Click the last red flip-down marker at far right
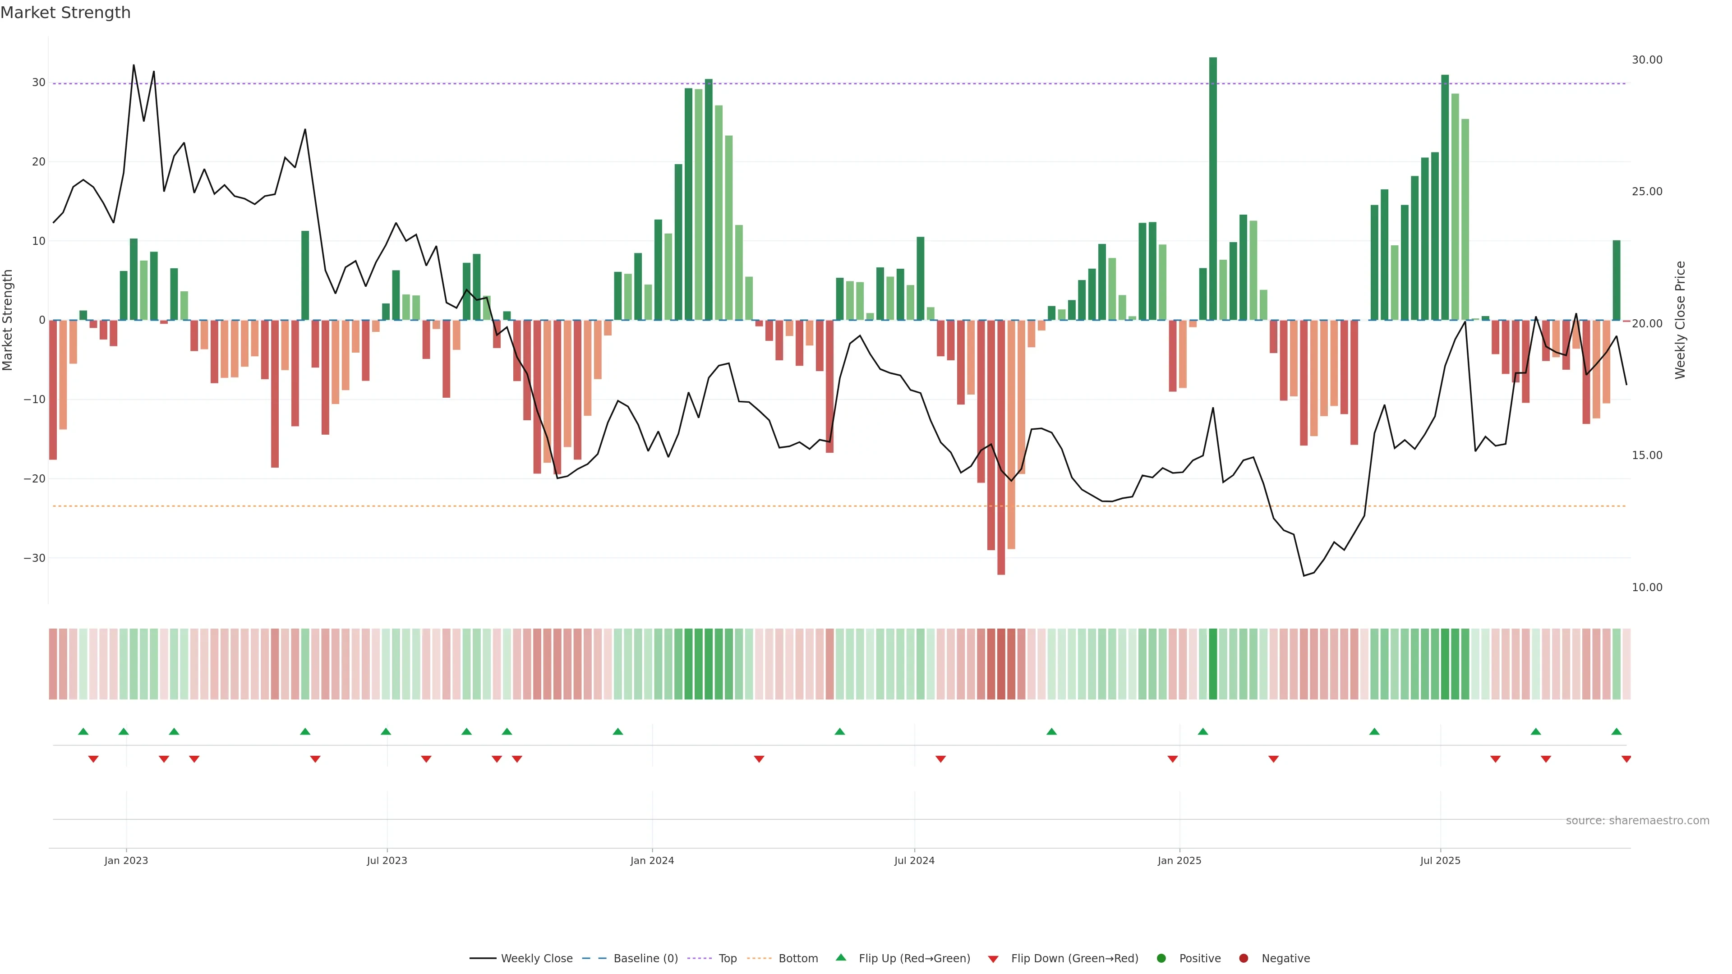The image size is (1732, 974). pos(1626,759)
